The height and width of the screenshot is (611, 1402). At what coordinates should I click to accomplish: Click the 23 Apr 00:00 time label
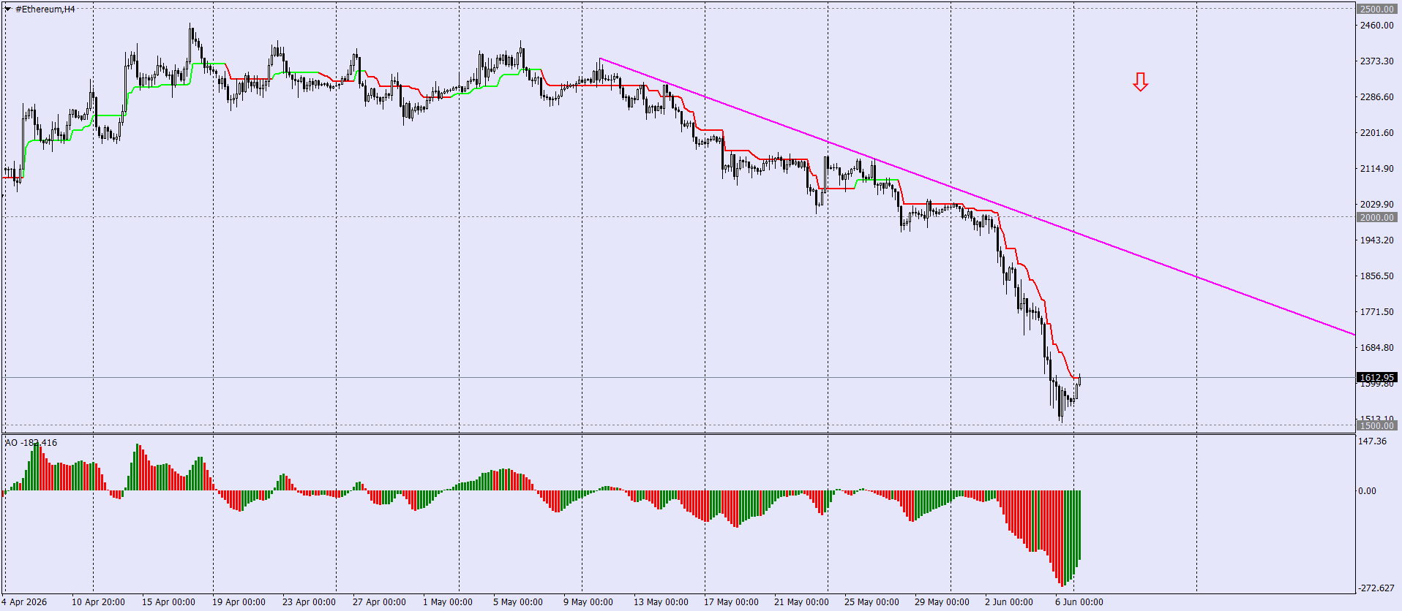[x=309, y=602]
